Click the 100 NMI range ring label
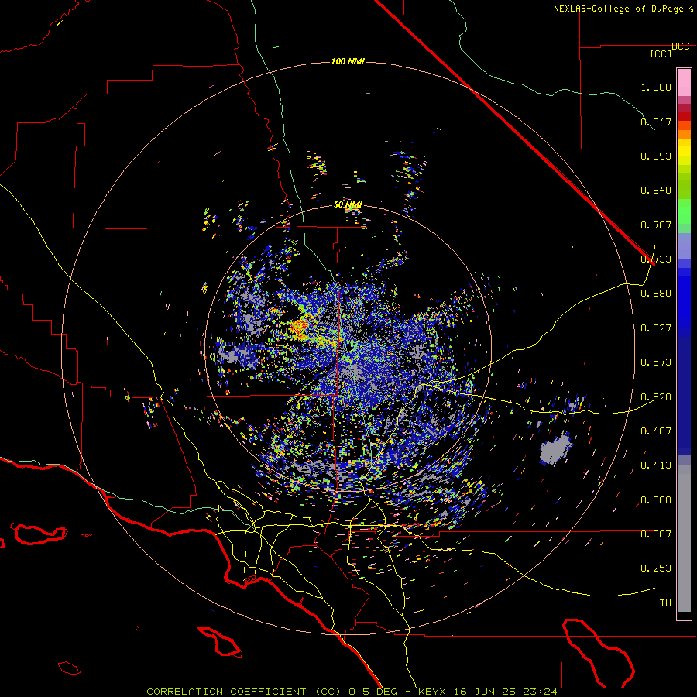This screenshot has width=697, height=697. coord(348,61)
